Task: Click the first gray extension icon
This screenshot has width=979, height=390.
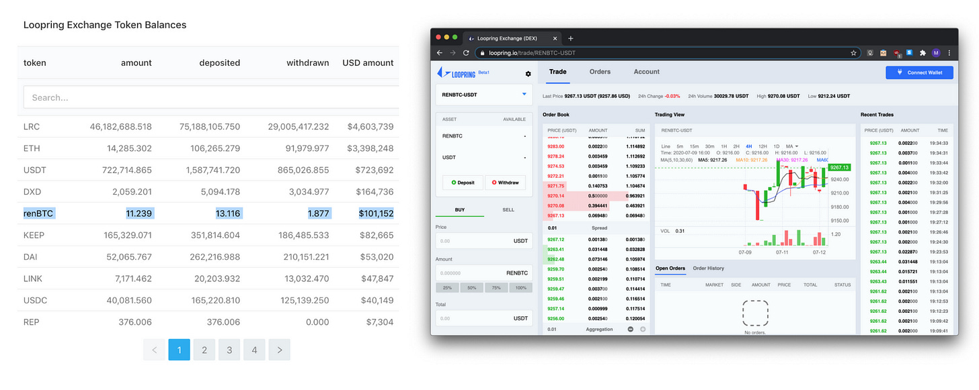Action: point(870,52)
